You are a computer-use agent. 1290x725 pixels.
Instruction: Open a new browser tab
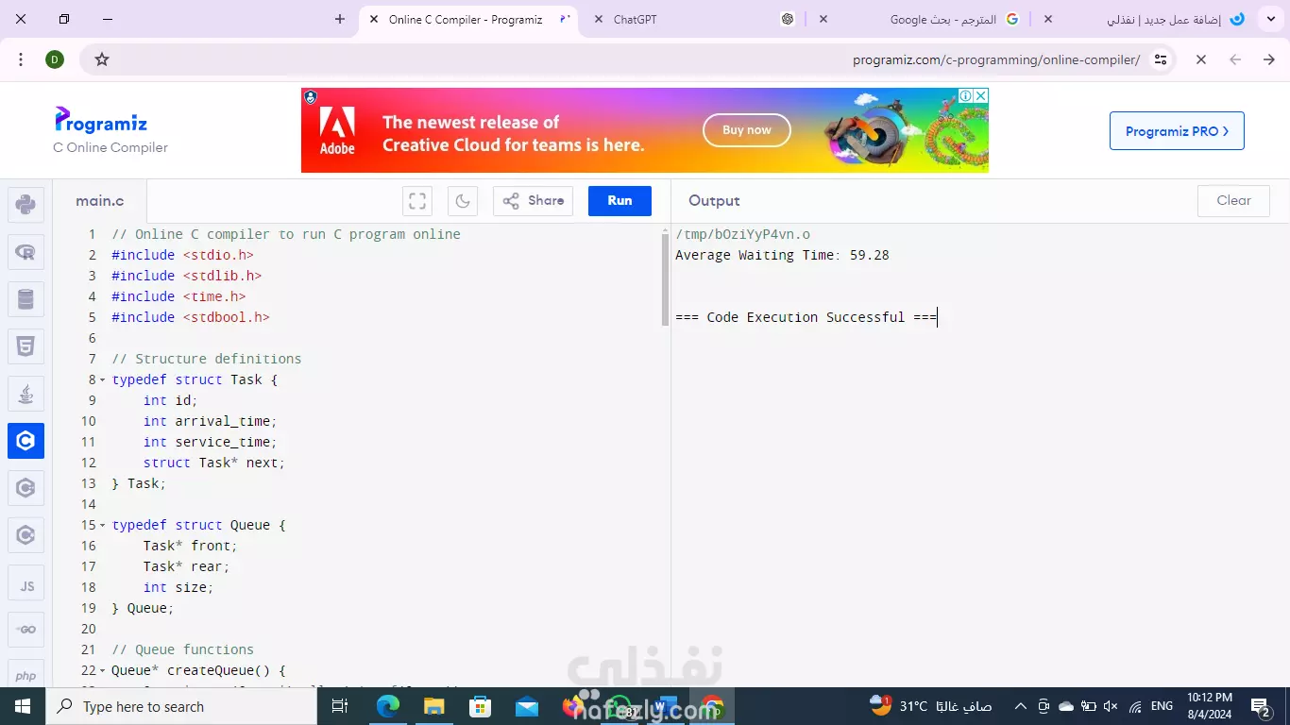pos(340,19)
